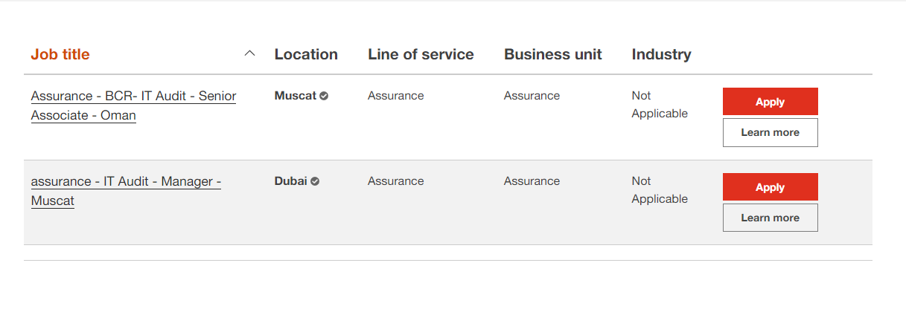Click Line of service Assurance in the Dubai row
906x309 pixels.
click(x=396, y=181)
